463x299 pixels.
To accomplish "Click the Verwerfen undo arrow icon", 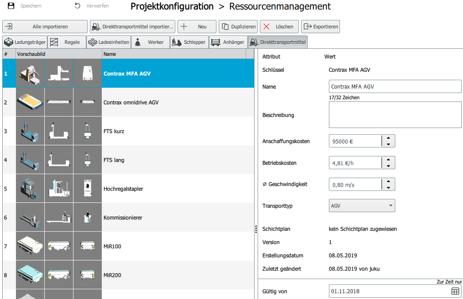I will (x=77, y=6).
